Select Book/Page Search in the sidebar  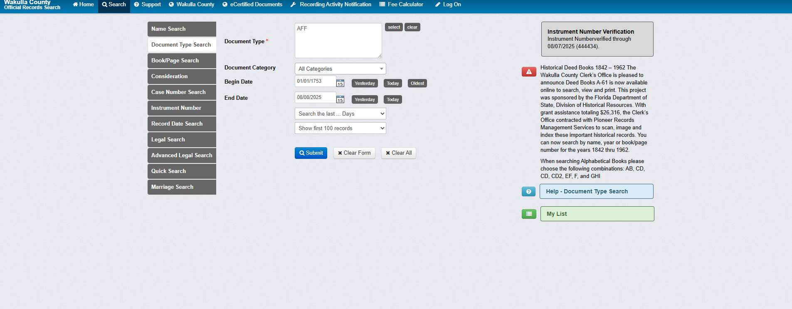point(182,61)
